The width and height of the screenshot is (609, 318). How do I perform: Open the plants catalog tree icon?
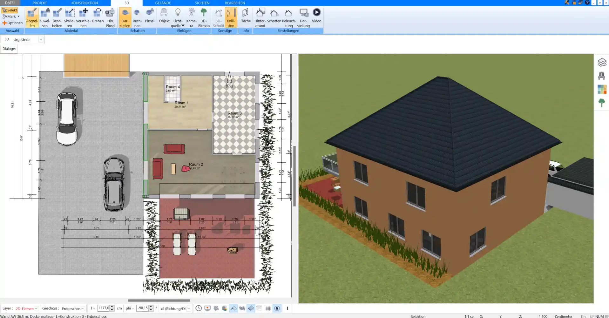(601, 103)
